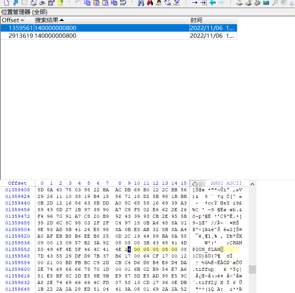Copy block using the two-pages icon
The image size is (295, 293).
point(87,3)
